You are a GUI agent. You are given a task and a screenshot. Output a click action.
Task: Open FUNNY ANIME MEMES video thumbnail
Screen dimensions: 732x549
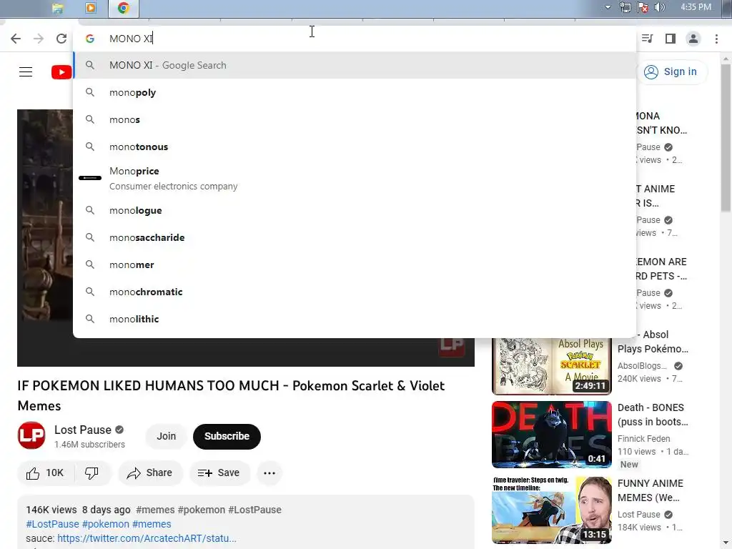point(552,510)
